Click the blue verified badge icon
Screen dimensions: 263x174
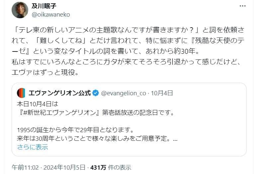[x=95, y=93]
